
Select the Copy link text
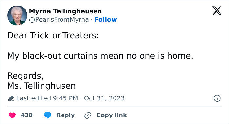click(x=112, y=115)
